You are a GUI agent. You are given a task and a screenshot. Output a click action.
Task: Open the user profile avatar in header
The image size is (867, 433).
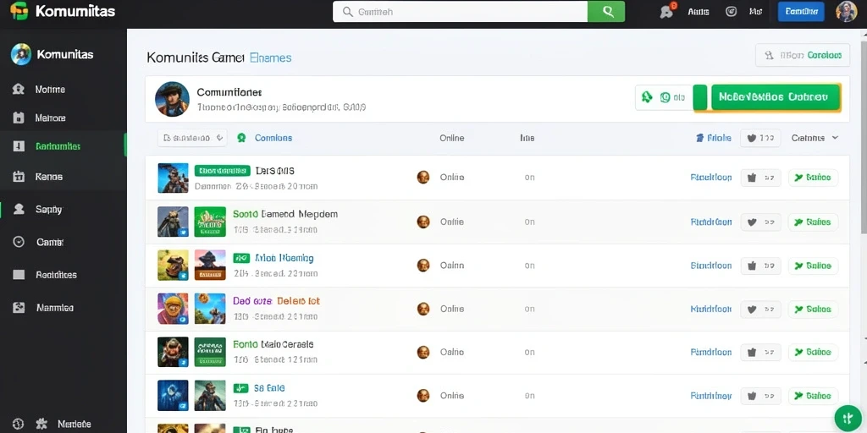[846, 12]
